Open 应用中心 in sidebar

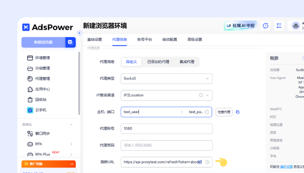[x=38, y=89]
